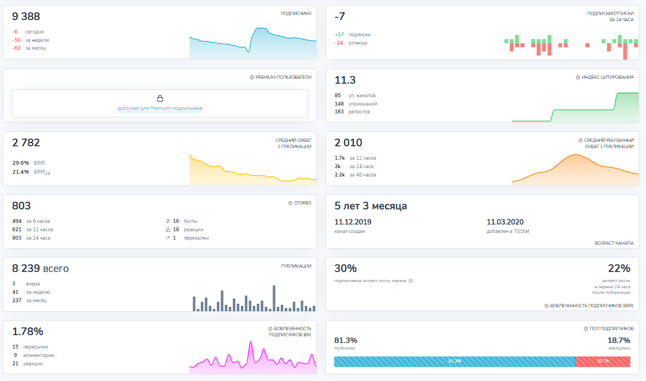
Task: Click the 1.78% engagement value
Action: point(27,332)
